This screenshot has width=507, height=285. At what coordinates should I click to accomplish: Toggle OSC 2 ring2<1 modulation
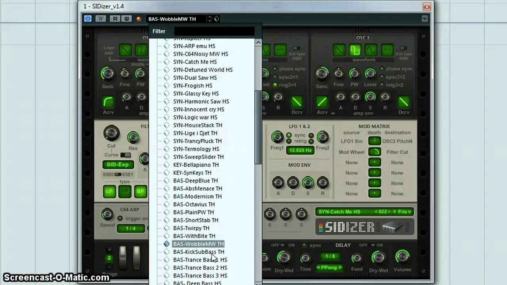275,85
